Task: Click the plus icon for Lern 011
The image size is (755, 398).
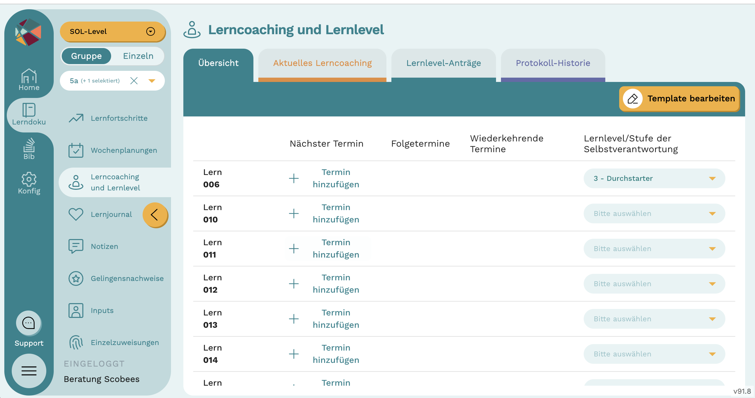Action: coord(294,249)
